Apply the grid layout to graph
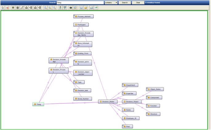 13,7
